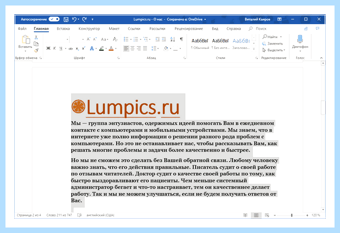
Task: Select the Заголовок style
Action: 241,44
